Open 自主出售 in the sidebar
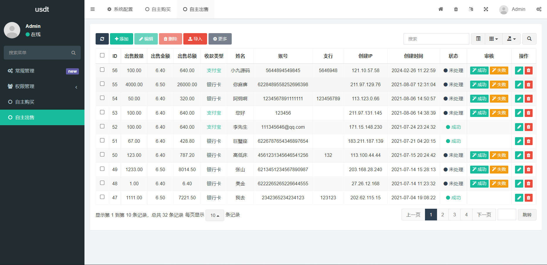The width and height of the screenshot is (547, 265). pos(42,117)
